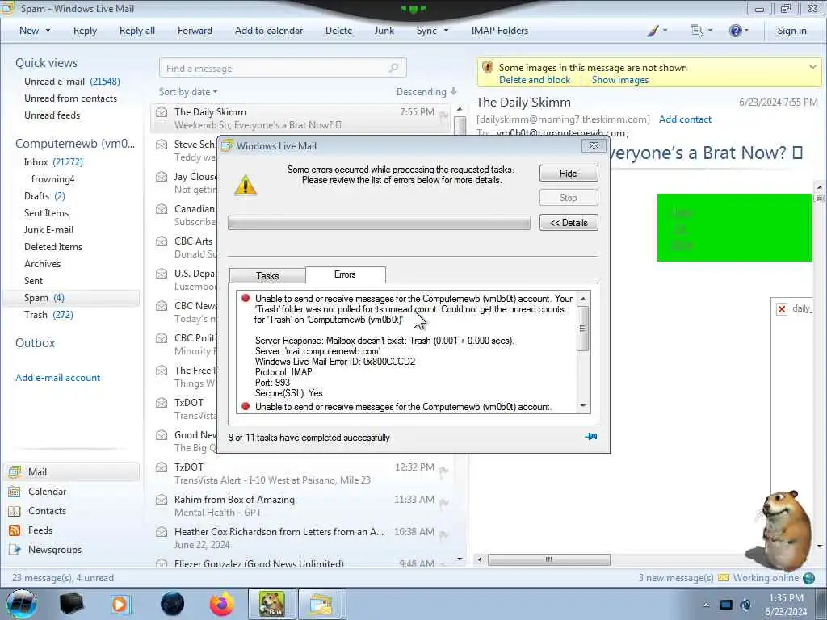
Task: Toggle Descending sort order
Action: click(426, 92)
